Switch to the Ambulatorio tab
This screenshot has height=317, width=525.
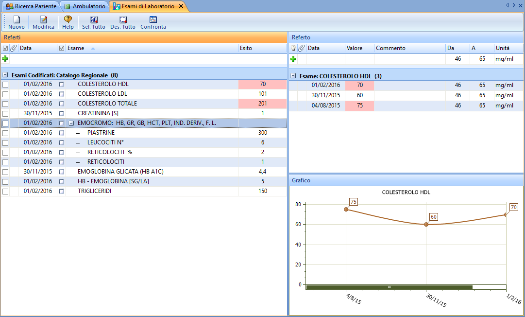(85, 6)
